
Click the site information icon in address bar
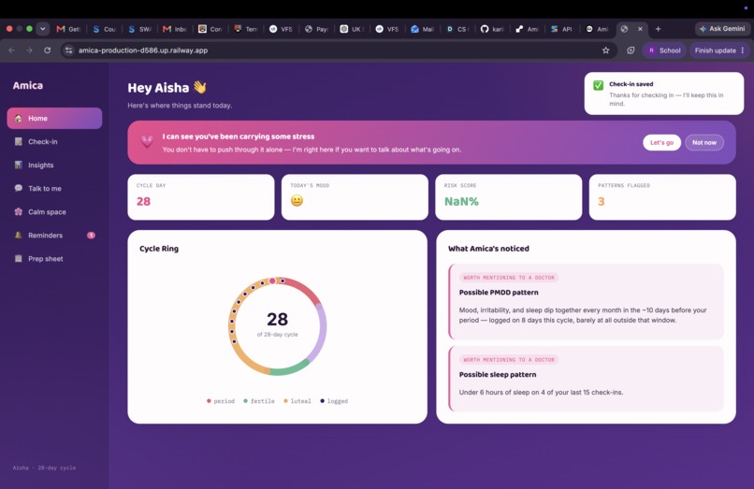click(x=69, y=50)
